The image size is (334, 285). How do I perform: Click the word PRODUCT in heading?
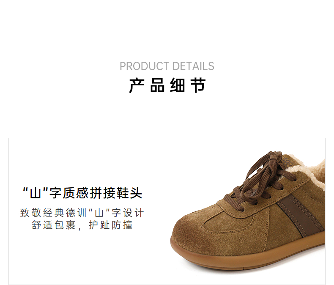point(145,66)
